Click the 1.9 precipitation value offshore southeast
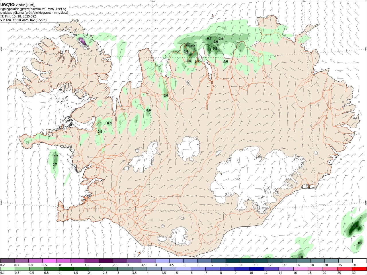367x275 pixels. pyautogui.click(x=355, y=226)
